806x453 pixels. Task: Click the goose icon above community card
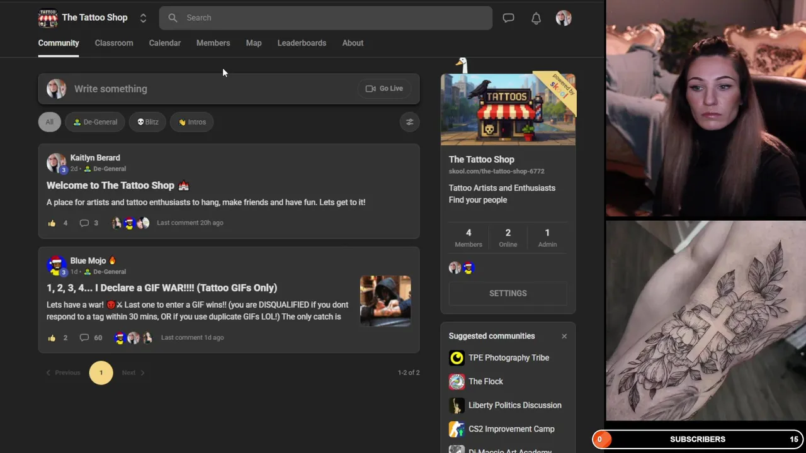tap(463, 65)
